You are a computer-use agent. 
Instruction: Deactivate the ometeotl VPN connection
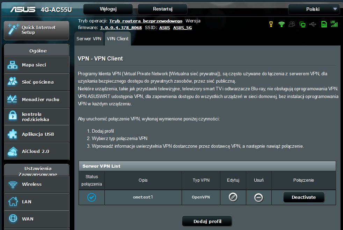pos(304,197)
